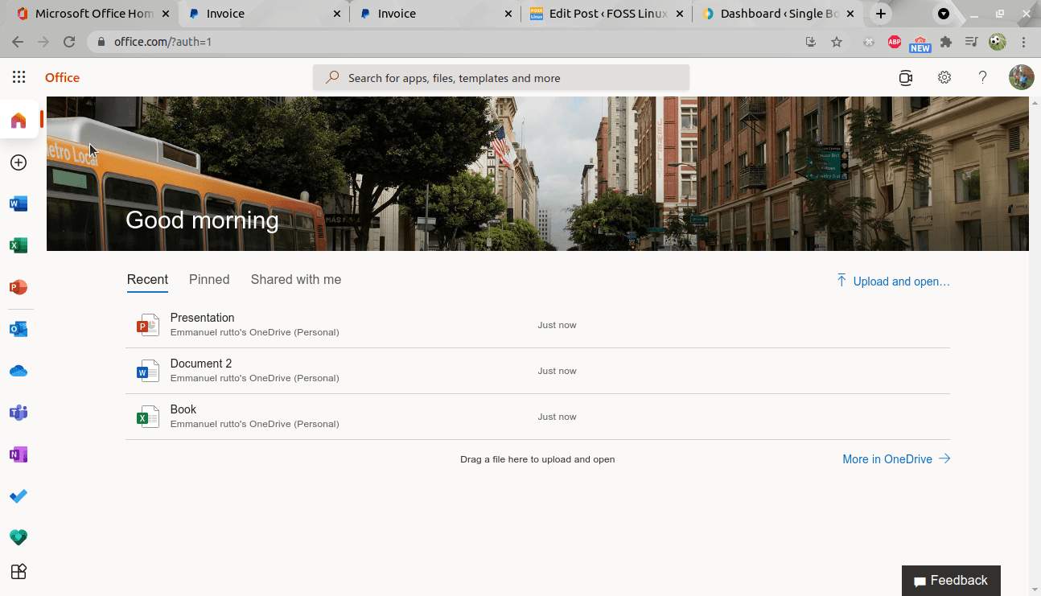This screenshot has height=596, width=1041.
Task: Open Family Safety heart icon
Action: (x=19, y=536)
